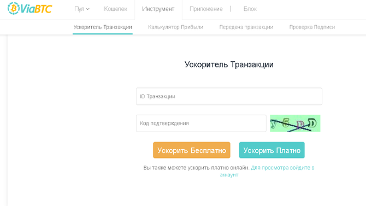Focus the Код подтверждения input field
Image resolution: width=366 pixels, height=206 pixels.
pos(201,123)
